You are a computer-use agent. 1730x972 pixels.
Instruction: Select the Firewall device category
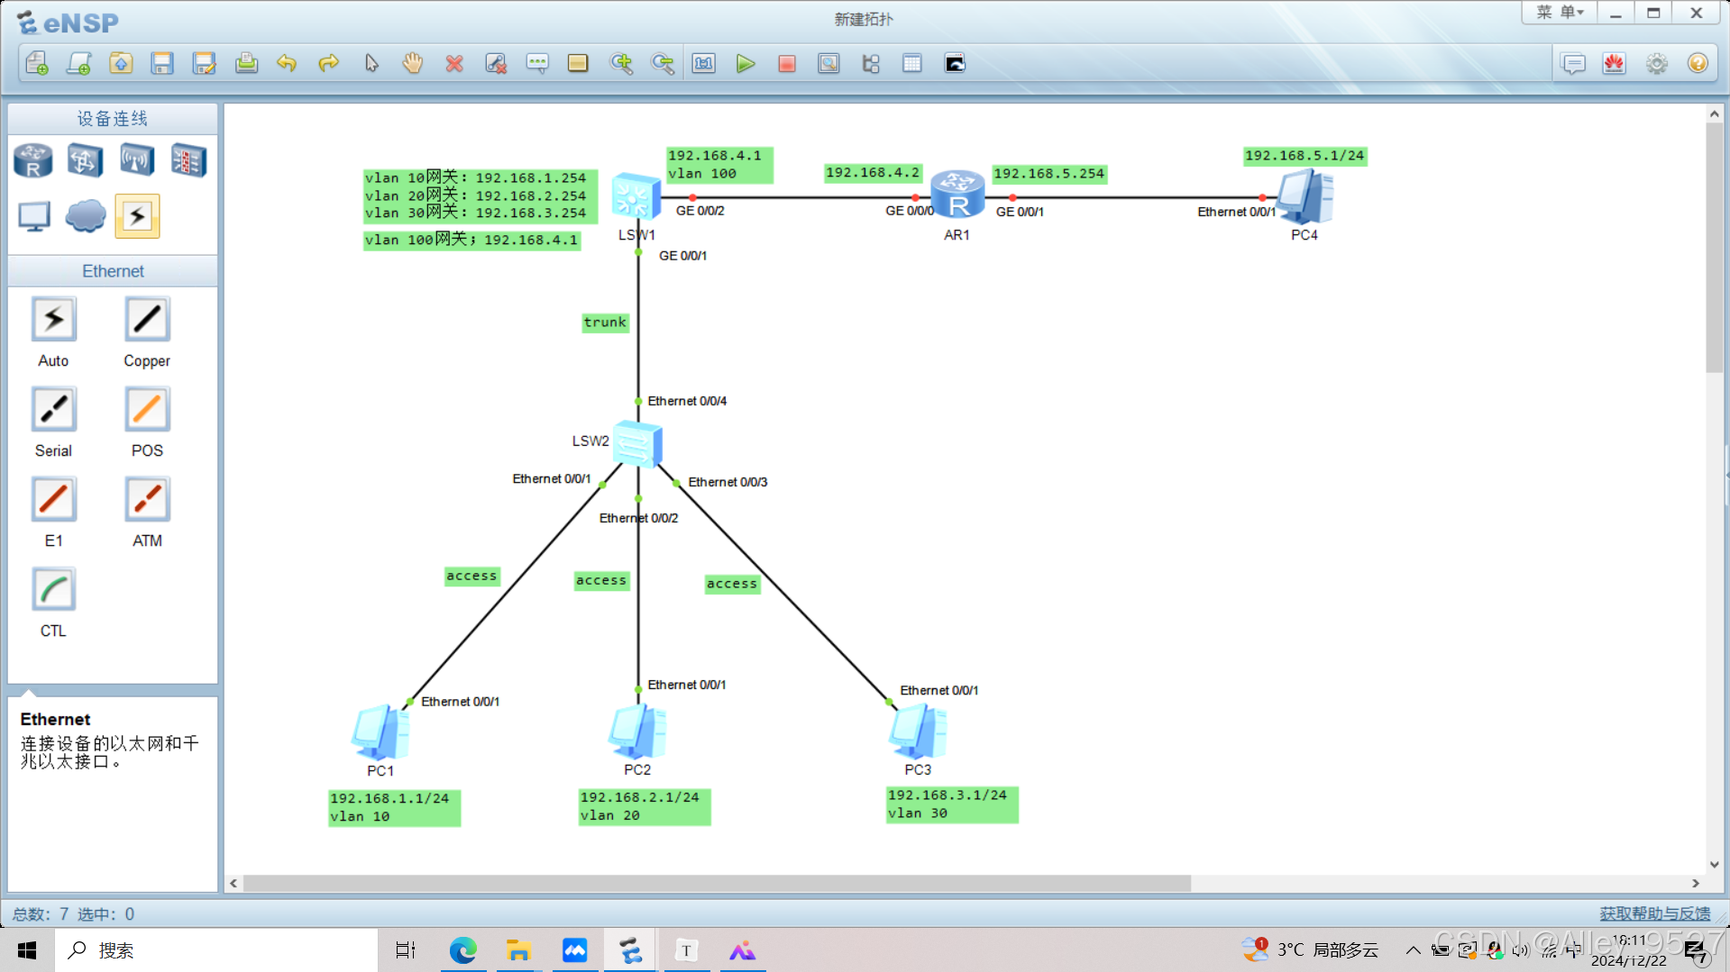pos(188,161)
